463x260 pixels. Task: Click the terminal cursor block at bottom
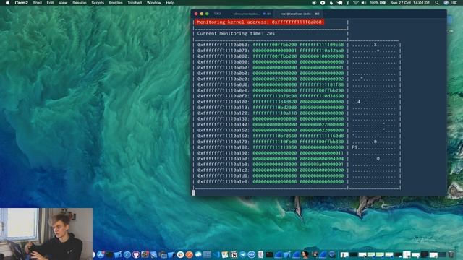(193, 193)
